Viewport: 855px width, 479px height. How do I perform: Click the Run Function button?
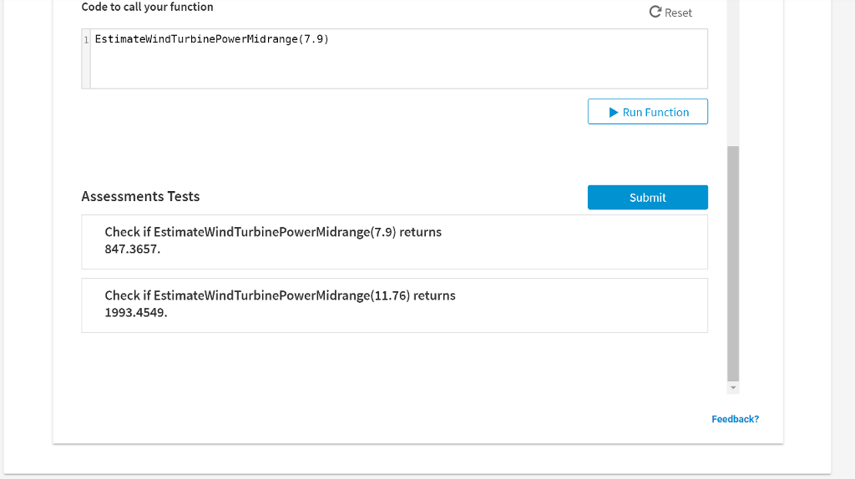[x=648, y=112]
